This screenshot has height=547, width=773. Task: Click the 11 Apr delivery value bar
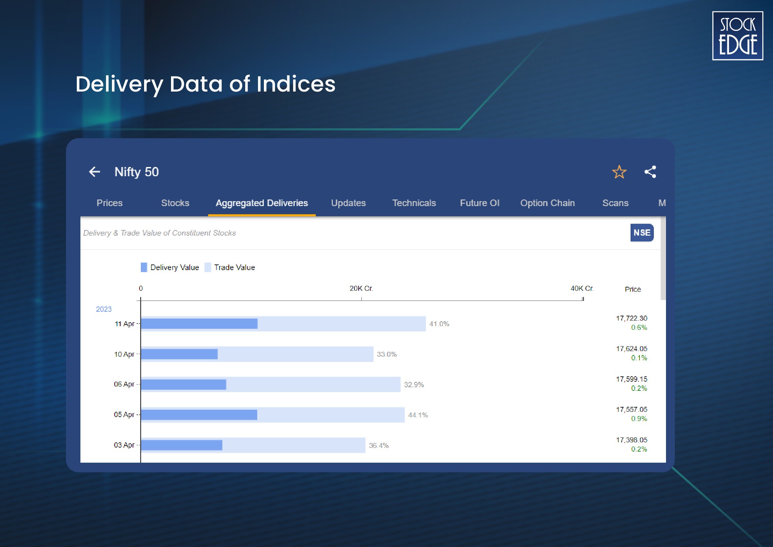click(x=199, y=324)
